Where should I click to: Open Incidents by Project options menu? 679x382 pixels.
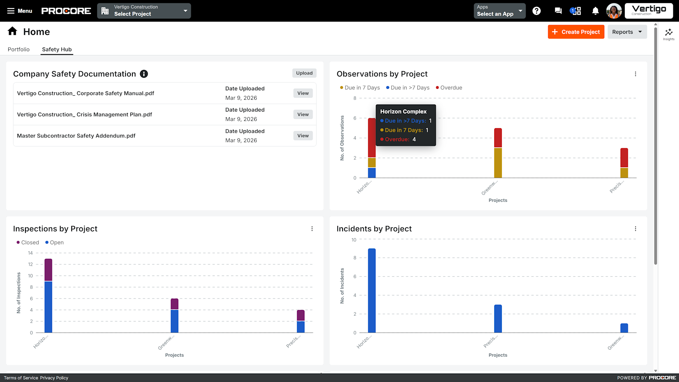[635, 229]
